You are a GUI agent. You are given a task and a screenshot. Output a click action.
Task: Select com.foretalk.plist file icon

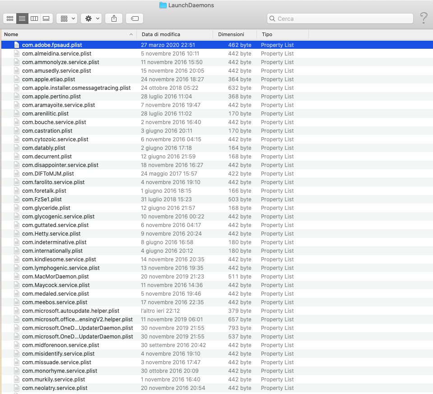[17, 190]
